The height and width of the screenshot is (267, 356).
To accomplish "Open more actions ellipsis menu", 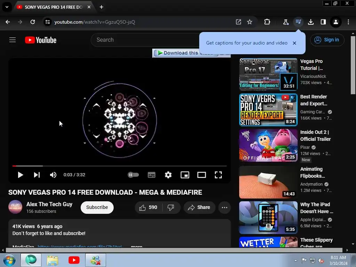I will [225, 207].
